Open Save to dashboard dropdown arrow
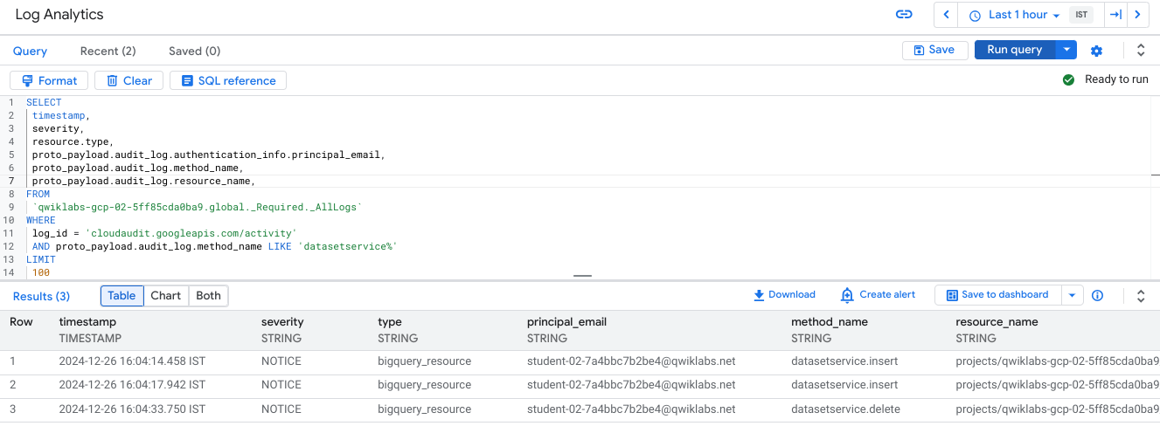The width and height of the screenshot is (1160, 426). click(x=1073, y=295)
